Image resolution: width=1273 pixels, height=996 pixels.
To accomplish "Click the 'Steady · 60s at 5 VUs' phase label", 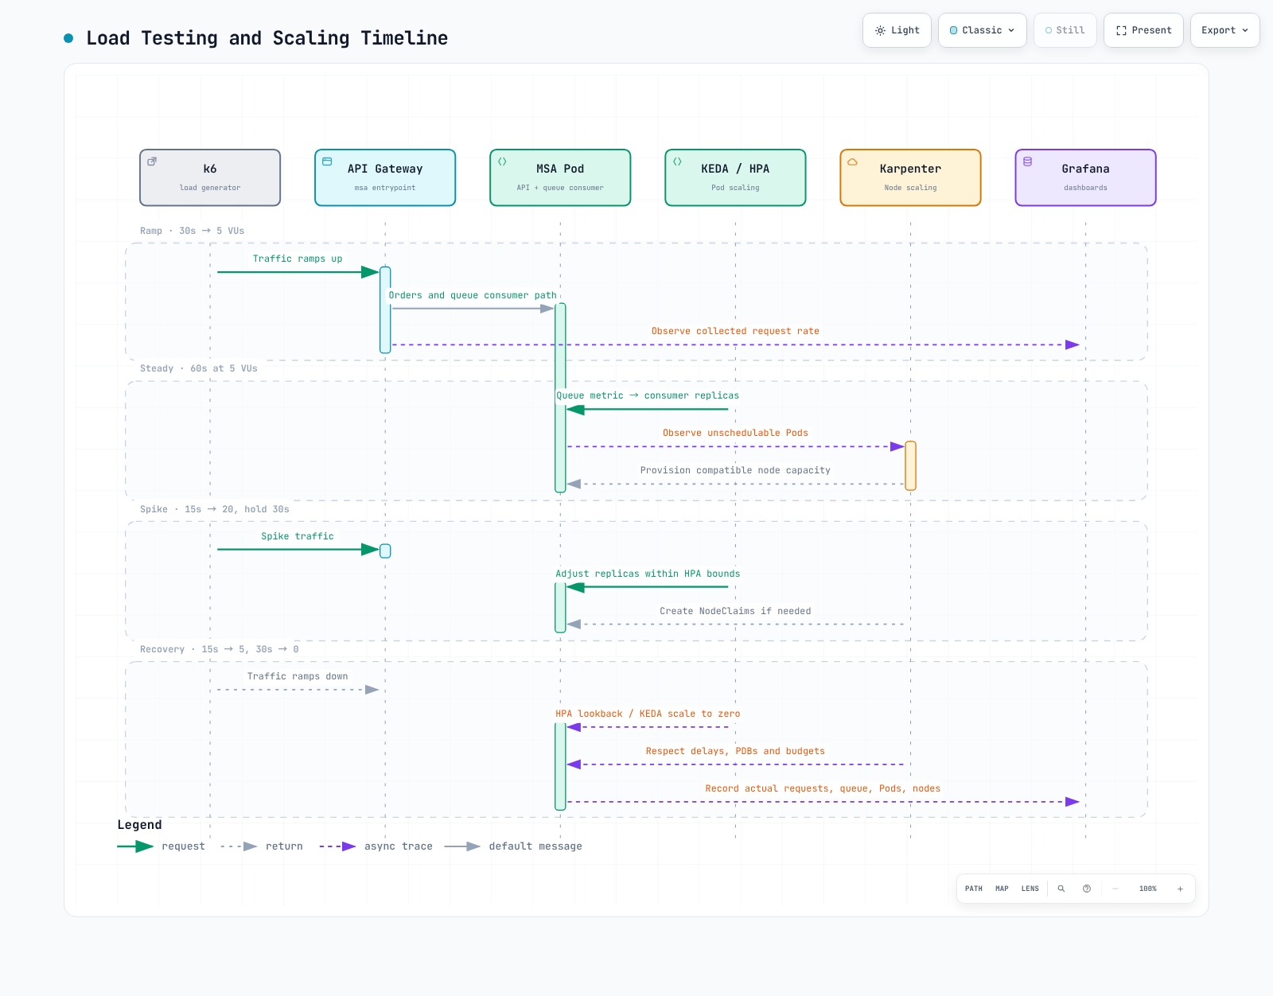I will click(199, 368).
